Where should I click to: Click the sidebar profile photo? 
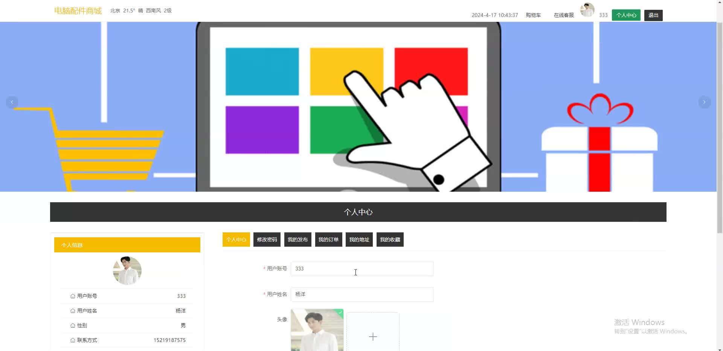[x=127, y=270]
